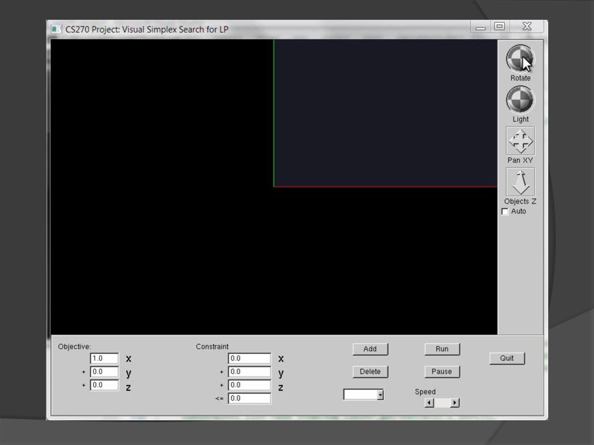Select the Pan XY arrows control
This screenshot has width=594, height=445.
[x=520, y=141]
